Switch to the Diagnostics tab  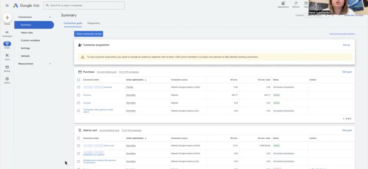(93, 23)
